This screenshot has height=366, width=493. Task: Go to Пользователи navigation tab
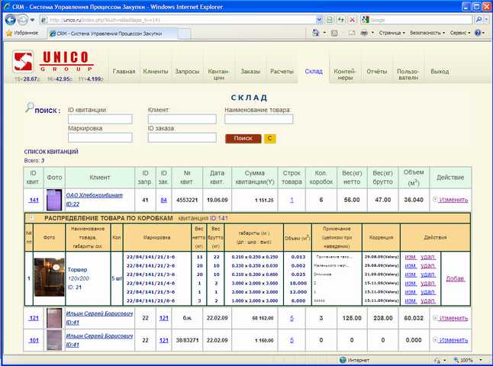click(x=408, y=74)
